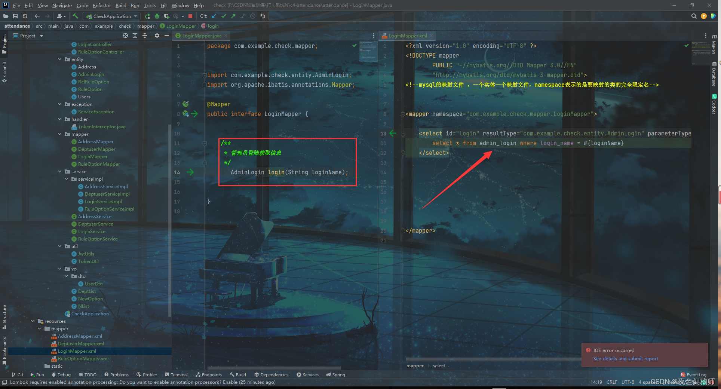Click the Git Push arrow icon
The width and height of the screenshot is (721, 389).
click(233, 16)
